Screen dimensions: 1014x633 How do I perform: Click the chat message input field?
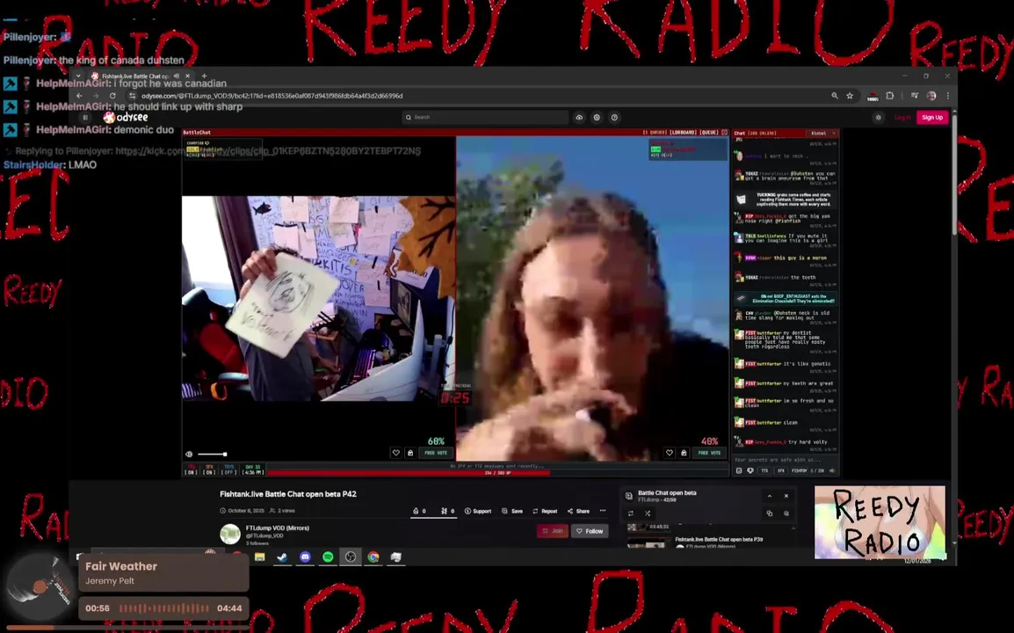(x=785, y=460)
